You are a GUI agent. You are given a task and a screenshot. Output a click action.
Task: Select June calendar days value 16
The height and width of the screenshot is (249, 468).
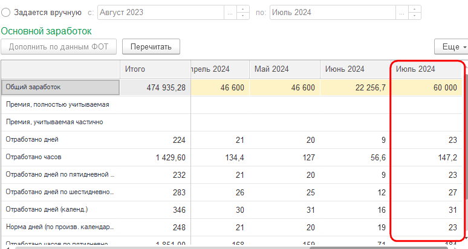(356, 210)
